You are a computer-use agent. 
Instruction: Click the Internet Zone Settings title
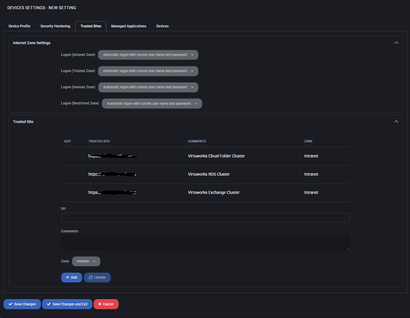click(x=31, y=43)
